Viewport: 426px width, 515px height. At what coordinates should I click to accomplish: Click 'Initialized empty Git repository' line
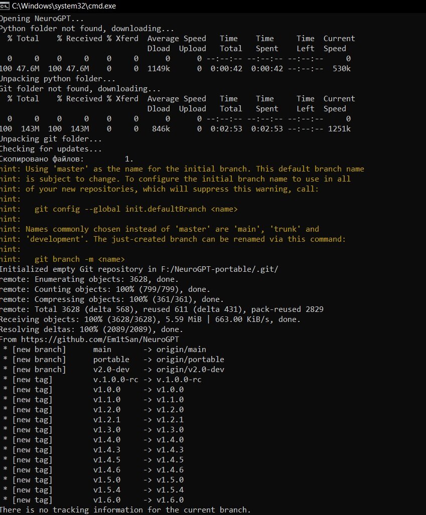point(139,269)
